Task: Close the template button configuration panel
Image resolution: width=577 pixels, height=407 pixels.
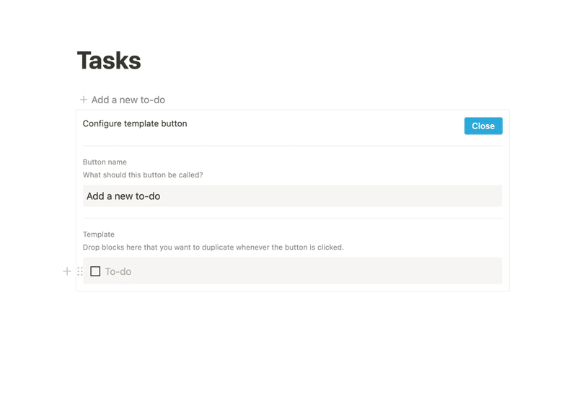Action: 483,126
